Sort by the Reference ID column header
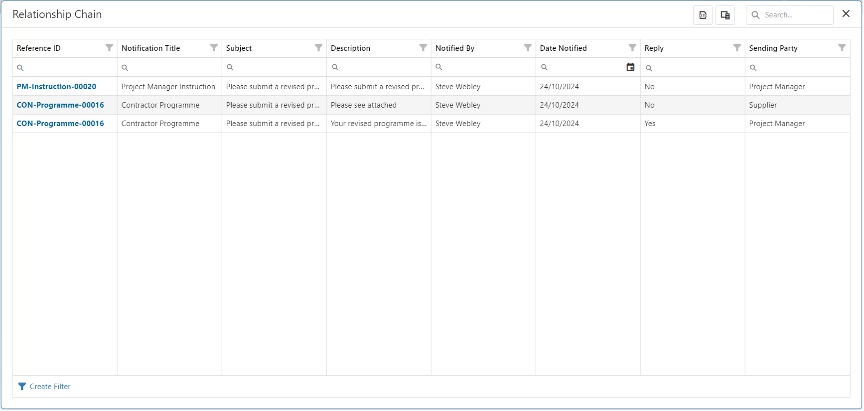 click(38, 48)
